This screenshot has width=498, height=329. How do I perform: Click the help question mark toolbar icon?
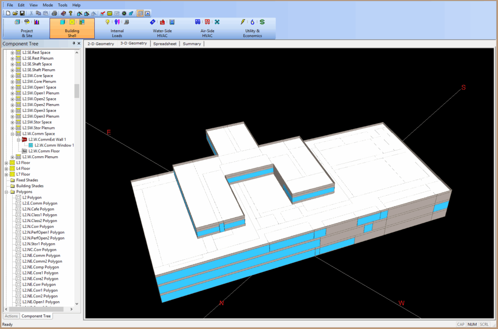tap(71, 13)
